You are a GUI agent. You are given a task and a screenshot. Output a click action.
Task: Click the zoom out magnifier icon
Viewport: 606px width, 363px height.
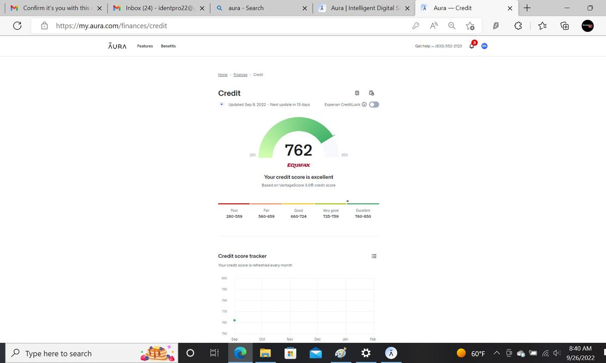(452, 26)
